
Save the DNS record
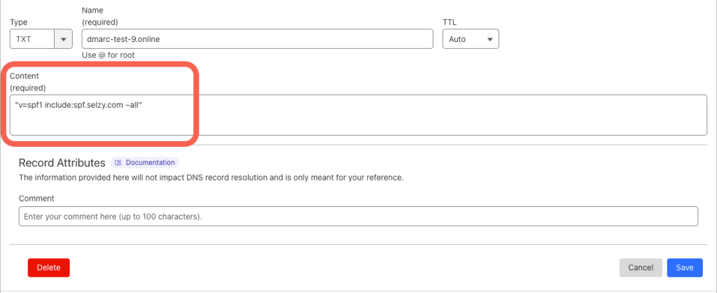684,267
